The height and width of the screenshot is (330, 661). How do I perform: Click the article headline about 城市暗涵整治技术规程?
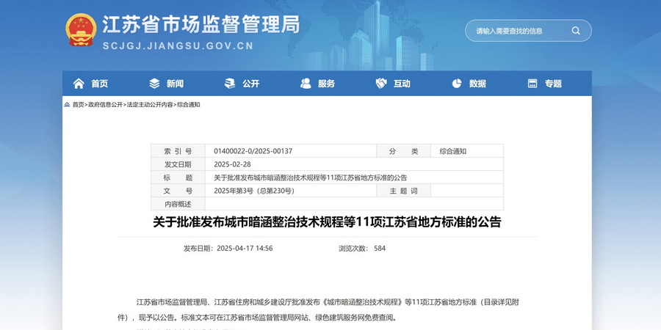pos(327,221)
